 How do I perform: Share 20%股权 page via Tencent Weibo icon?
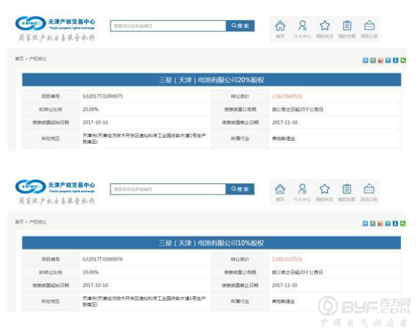[x=388, y=60]
